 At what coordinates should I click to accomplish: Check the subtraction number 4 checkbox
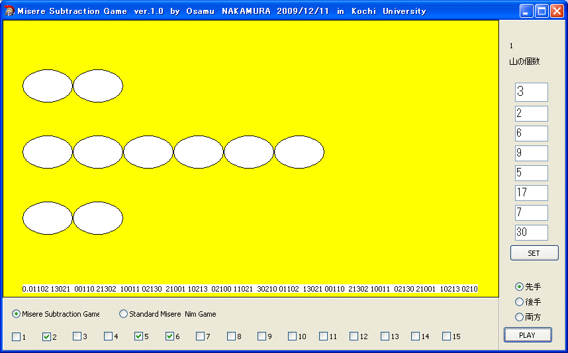109,336
